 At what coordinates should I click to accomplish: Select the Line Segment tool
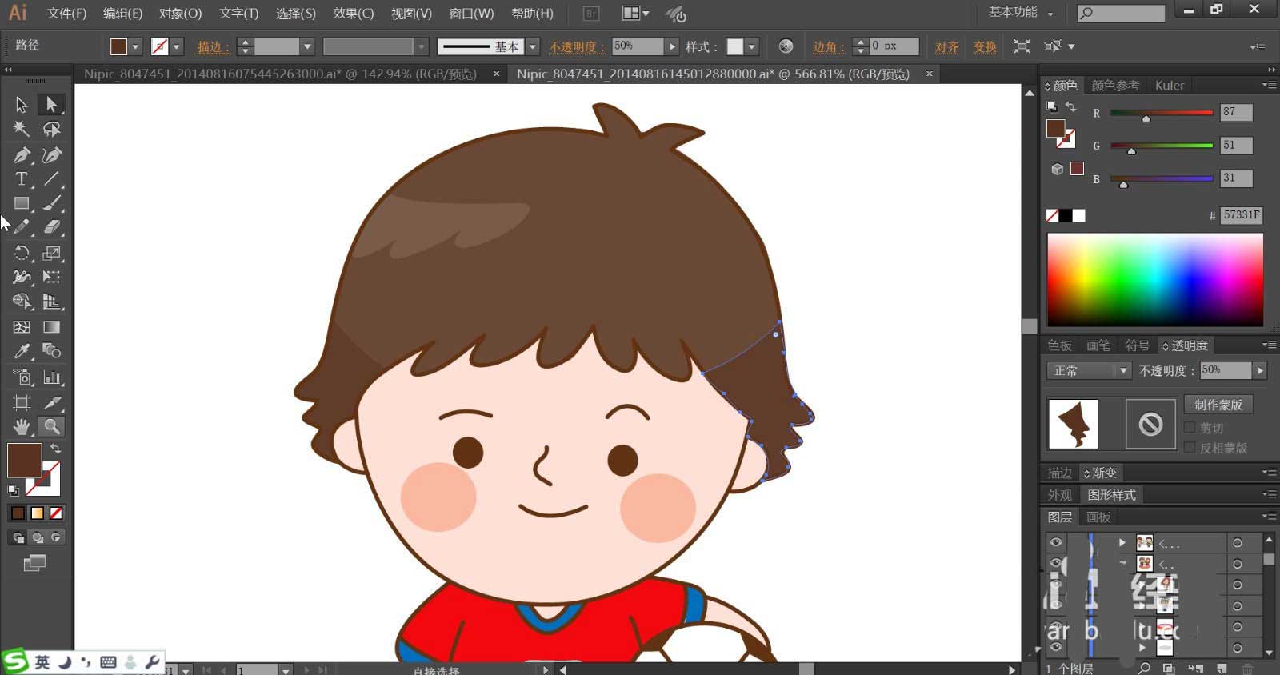tap(52, 179)
